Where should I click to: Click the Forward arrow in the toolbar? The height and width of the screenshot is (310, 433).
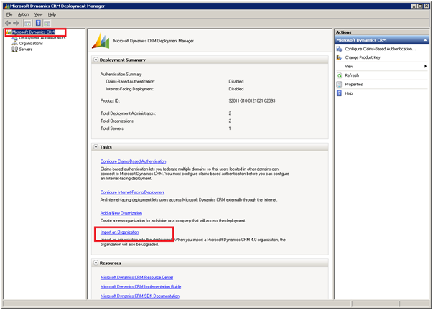[x=17, y=23]
